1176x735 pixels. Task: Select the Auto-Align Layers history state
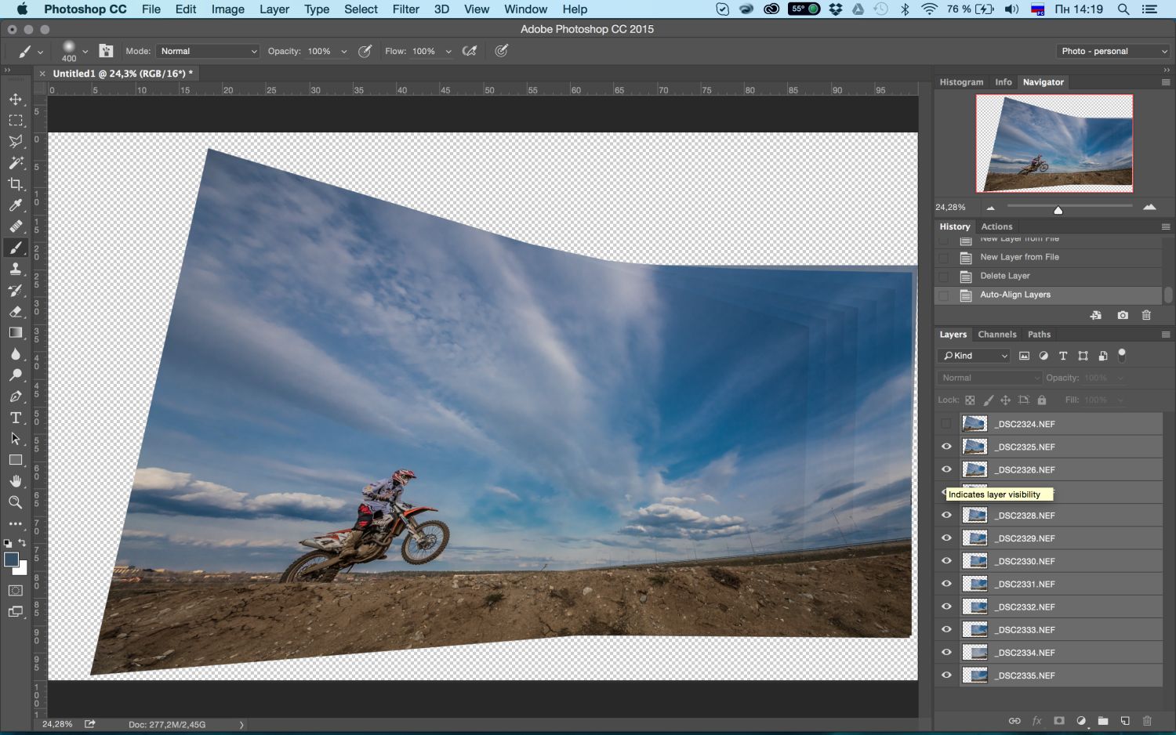pos(1014,295)
